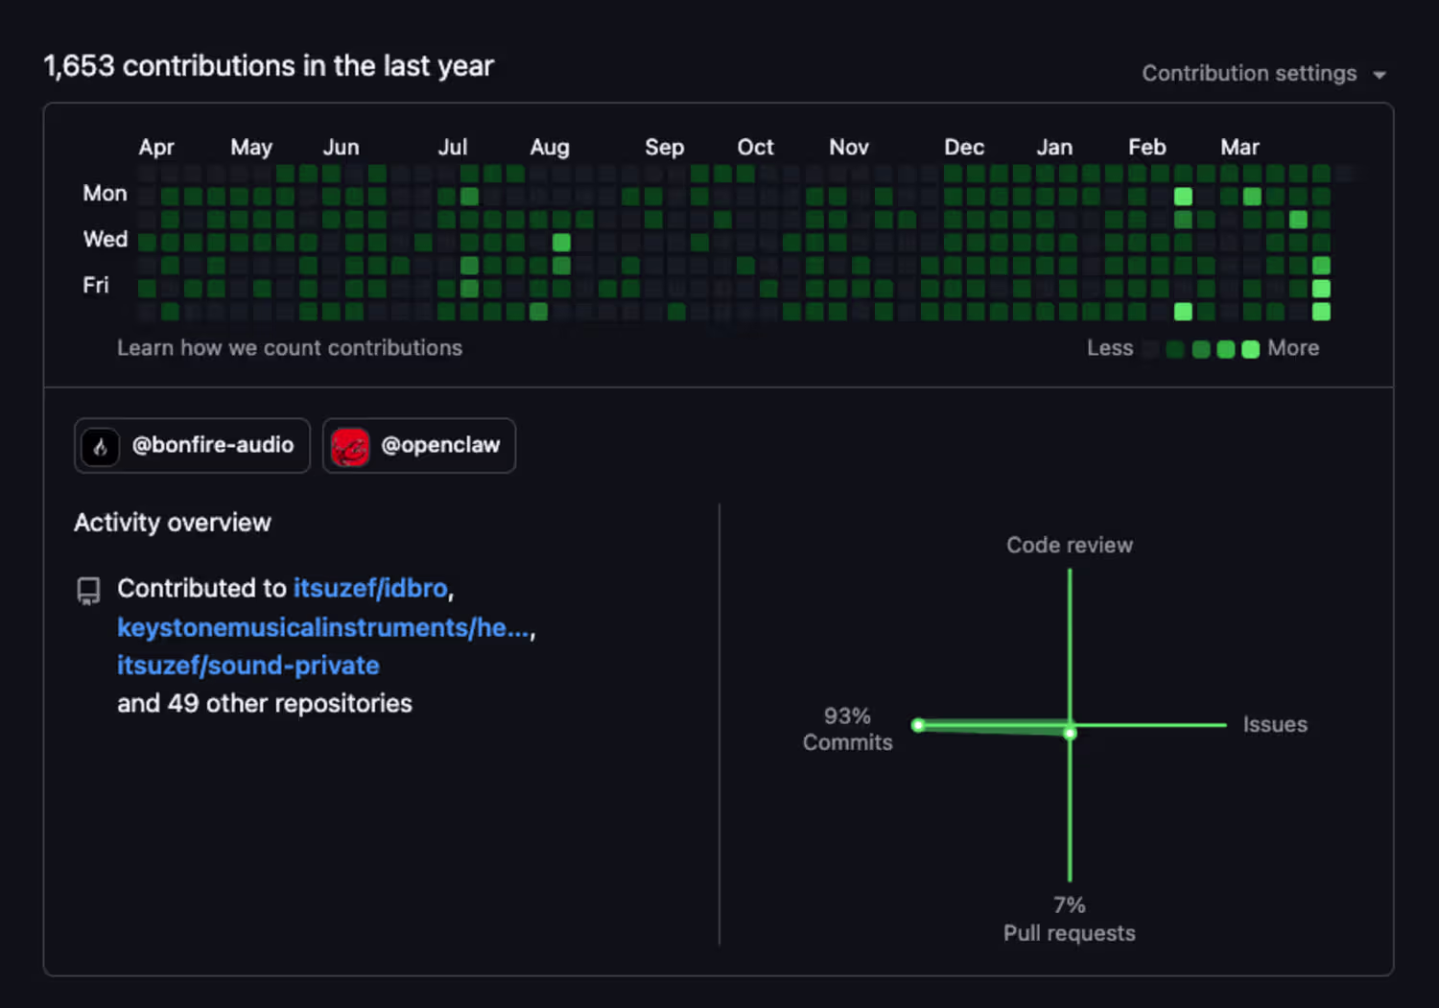Click the repository icon beside Contributed to

88,590
